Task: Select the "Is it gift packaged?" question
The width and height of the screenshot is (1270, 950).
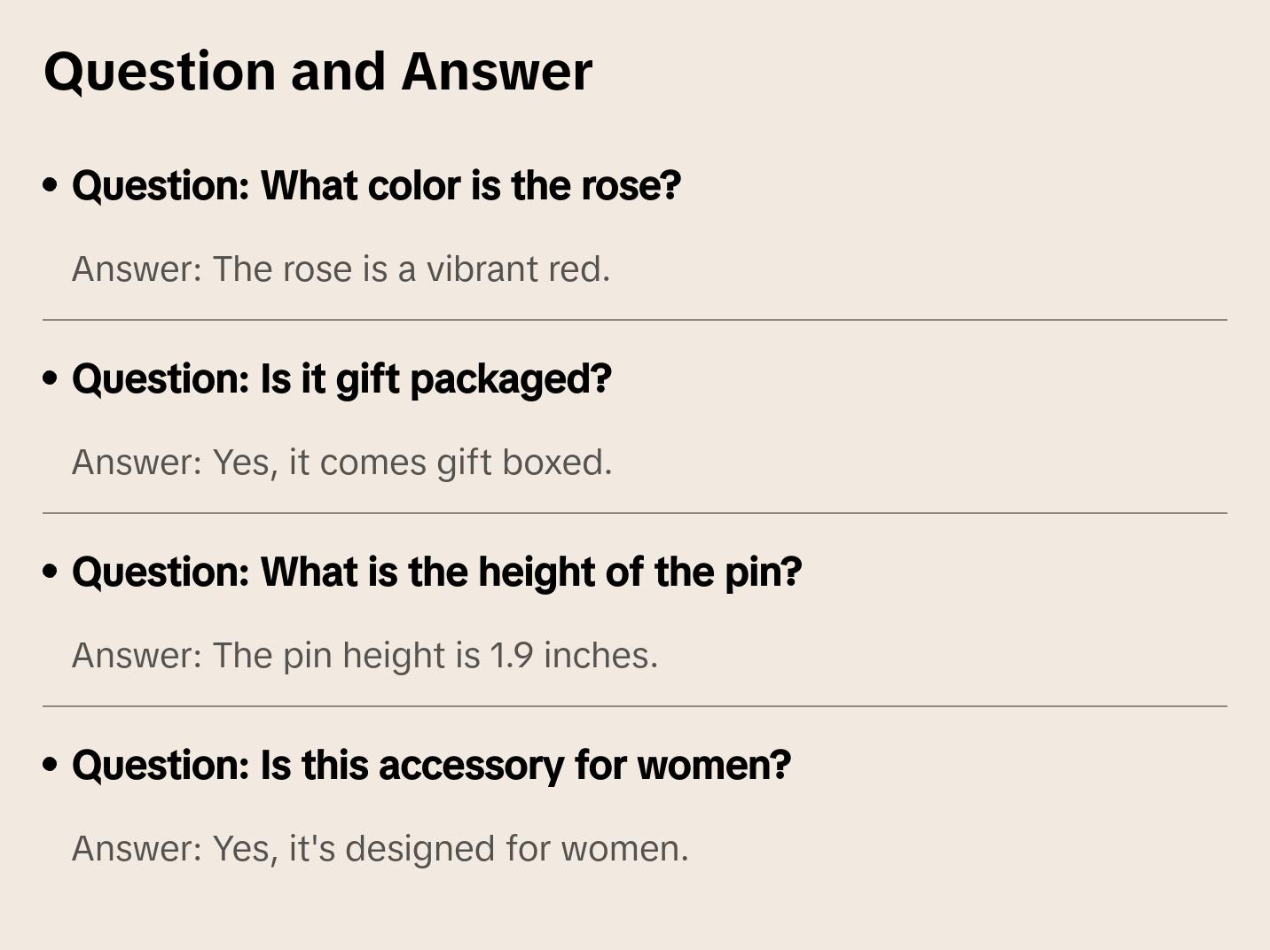Action: pos(341,379)
